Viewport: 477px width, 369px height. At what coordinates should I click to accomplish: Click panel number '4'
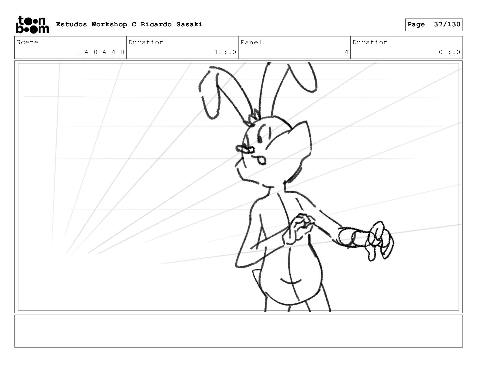pyautogui.click(x=346, y=52)
